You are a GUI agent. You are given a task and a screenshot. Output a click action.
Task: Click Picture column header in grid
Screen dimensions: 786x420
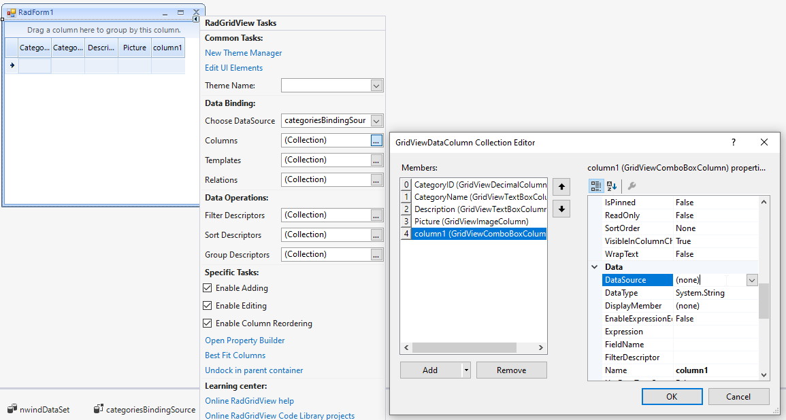135,48
